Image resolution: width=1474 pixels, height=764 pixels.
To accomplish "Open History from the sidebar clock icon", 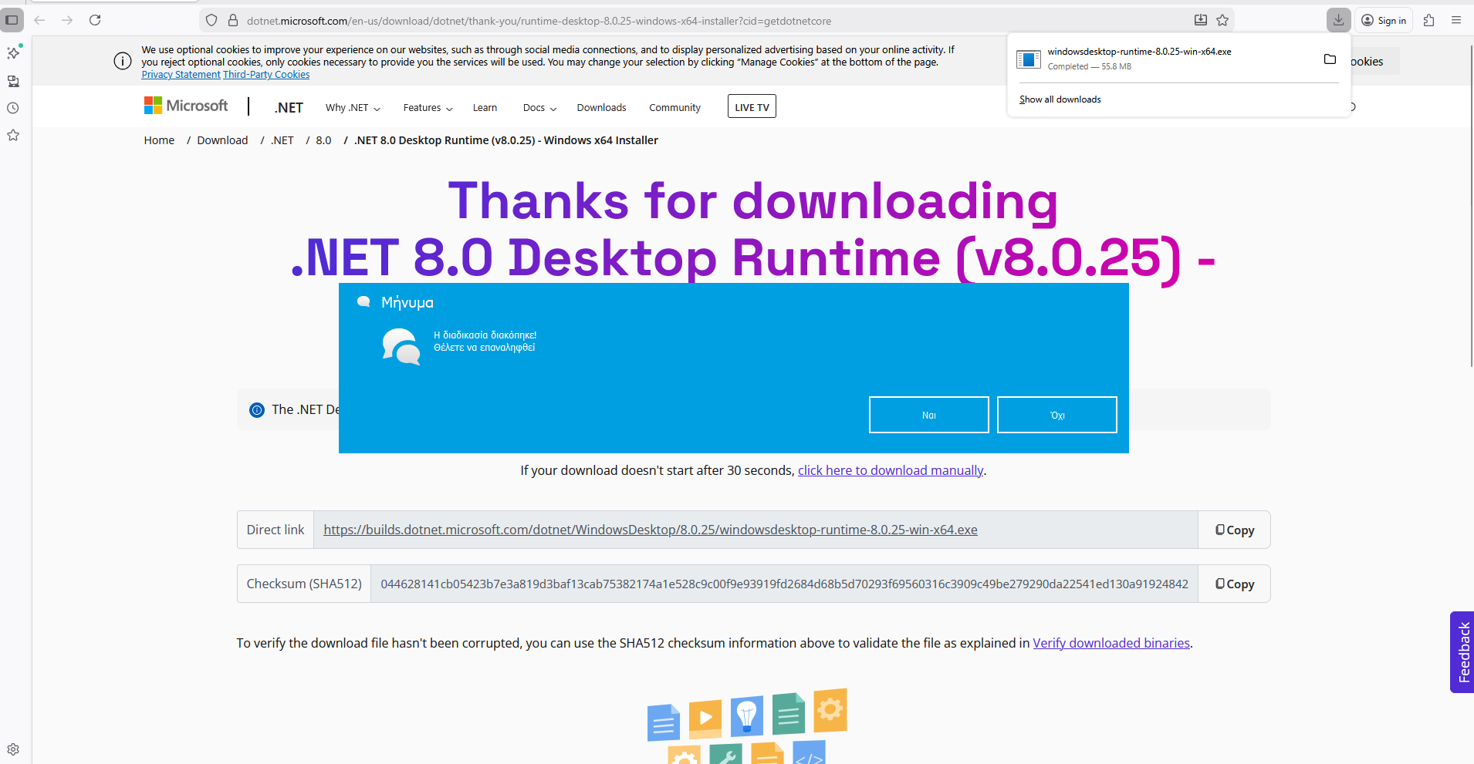I will click(x=13, y=108).
